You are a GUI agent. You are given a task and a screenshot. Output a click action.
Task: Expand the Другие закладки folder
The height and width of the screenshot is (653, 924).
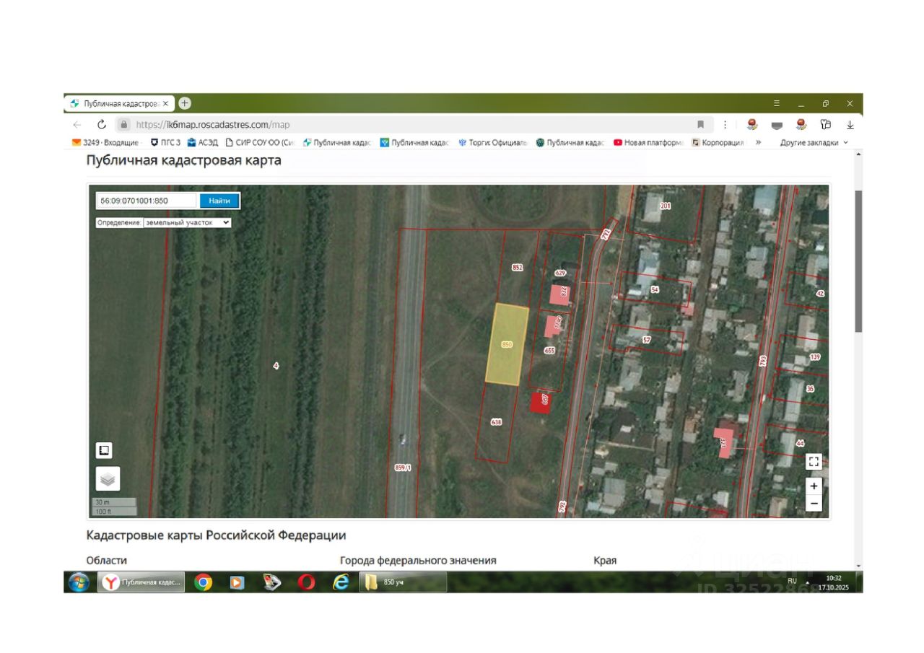814,143
